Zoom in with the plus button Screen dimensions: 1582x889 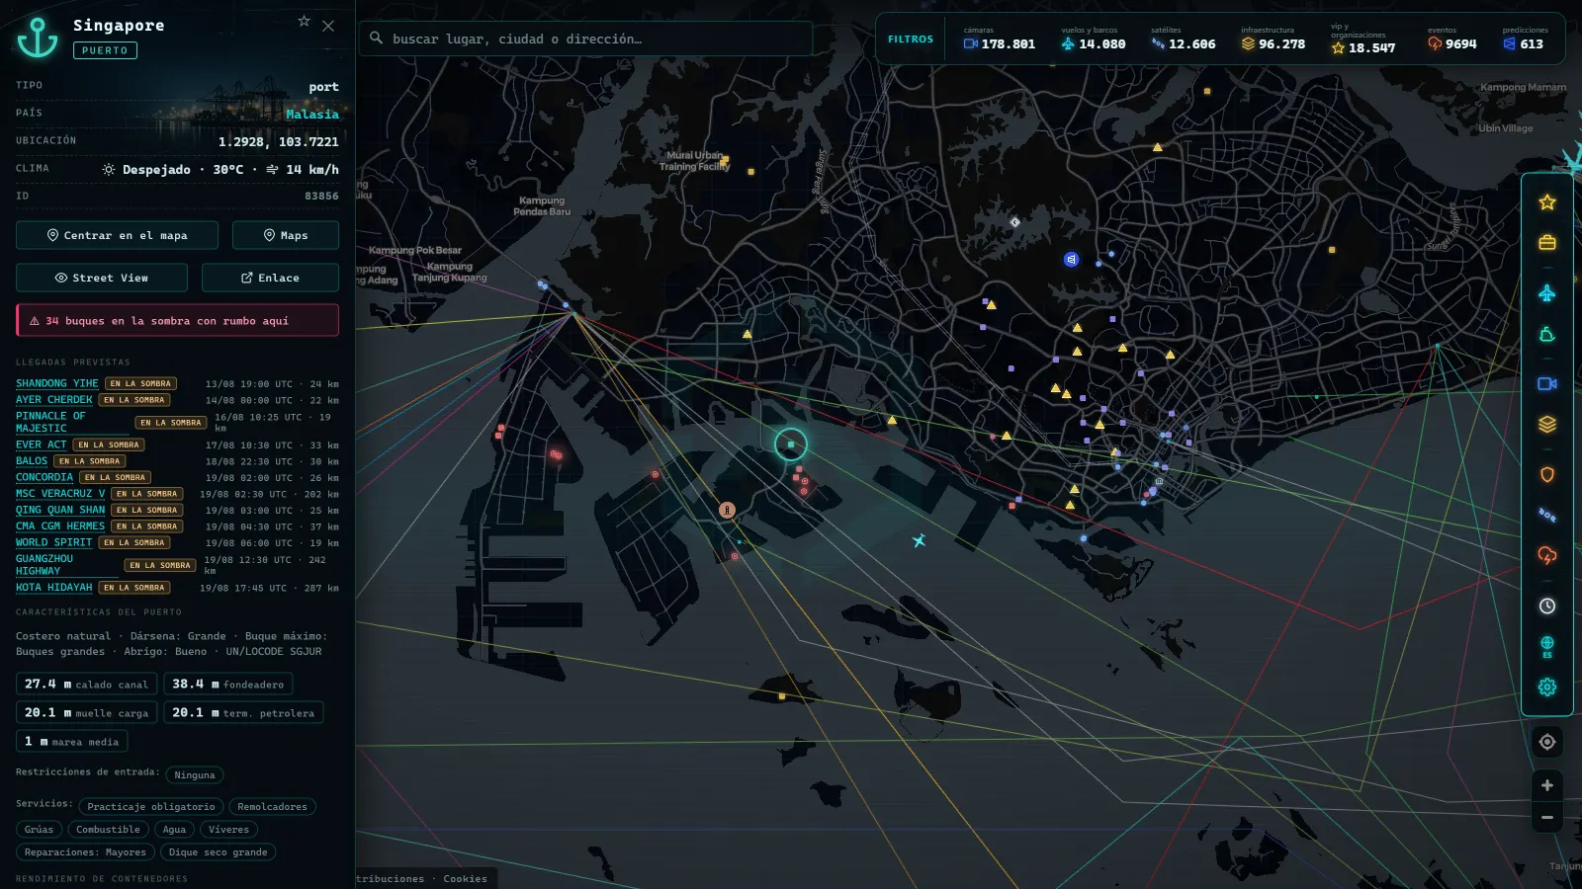(x=1547, y=785)
